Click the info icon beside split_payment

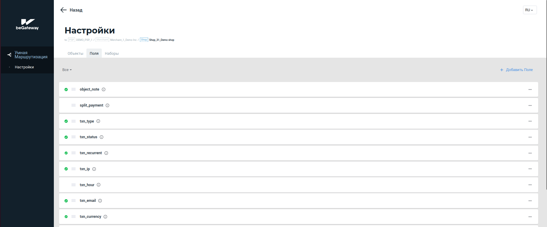tap(107, 105)
